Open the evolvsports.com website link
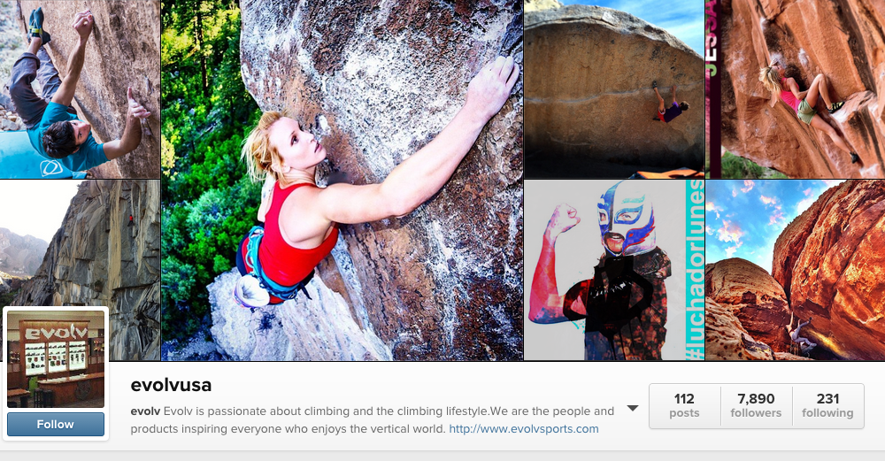Image resolution: width=885 pixels, height=461 pixels. click(524, 429)
